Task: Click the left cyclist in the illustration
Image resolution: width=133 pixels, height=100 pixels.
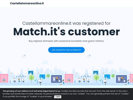Action: tap(40, 82)
